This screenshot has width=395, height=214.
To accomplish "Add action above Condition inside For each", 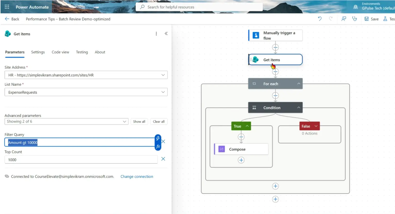I will [275, 96].
